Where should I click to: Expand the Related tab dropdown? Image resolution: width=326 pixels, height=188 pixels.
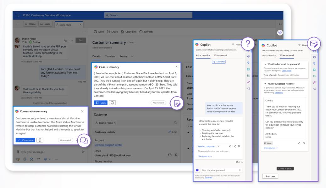point(132,56)
